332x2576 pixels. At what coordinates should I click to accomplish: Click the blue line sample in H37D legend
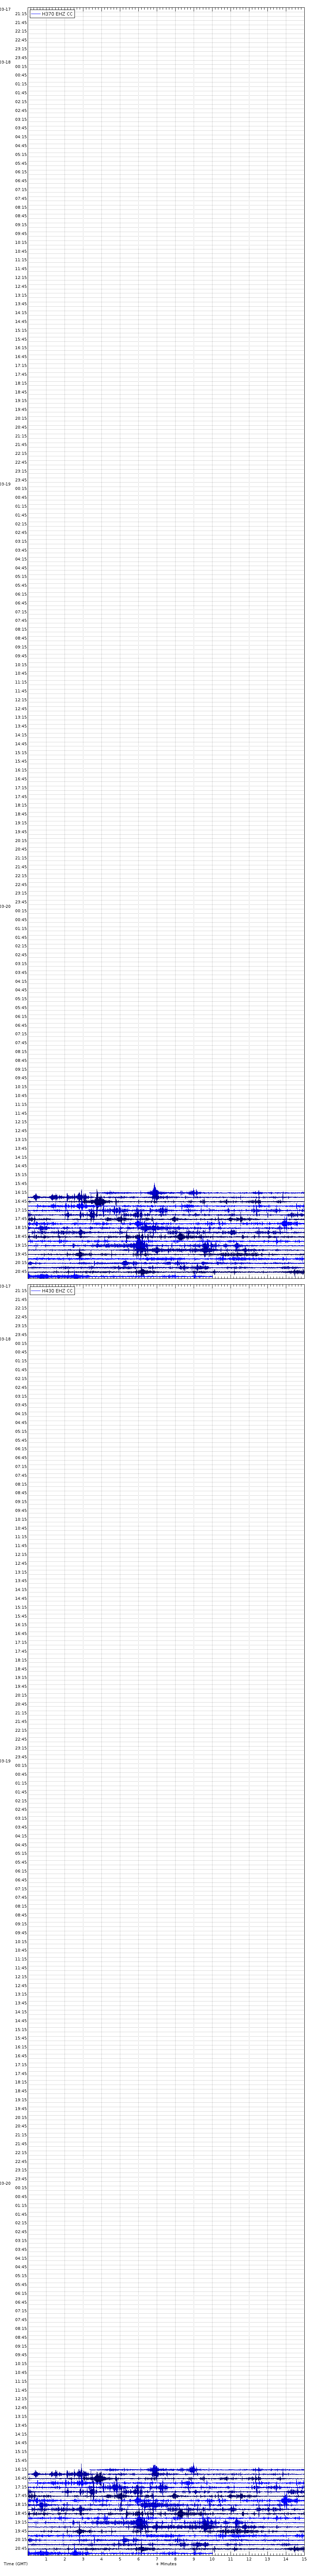point(36,14)
